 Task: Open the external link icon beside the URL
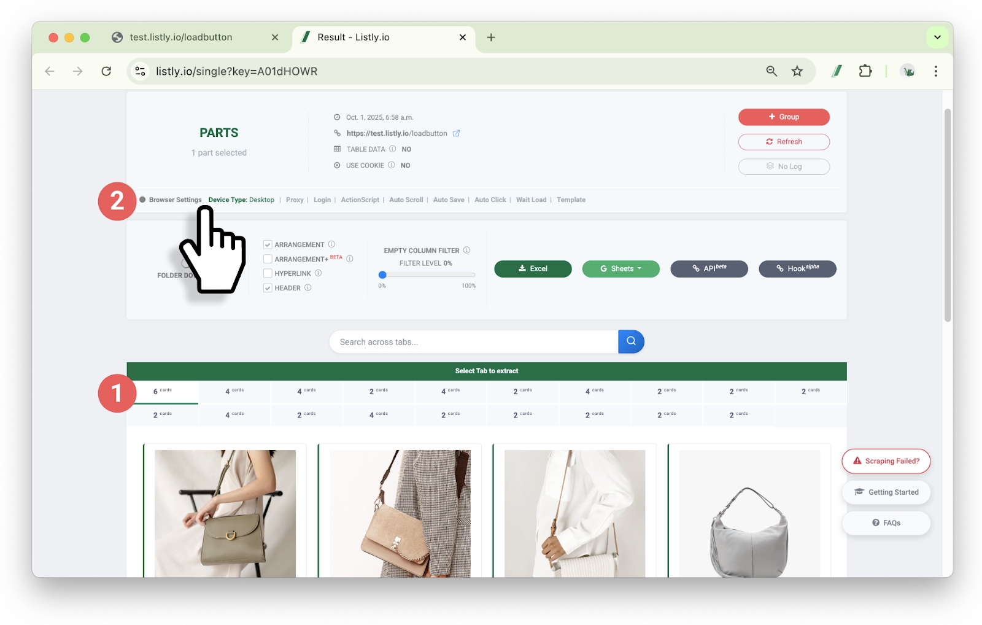coord(457,133)
